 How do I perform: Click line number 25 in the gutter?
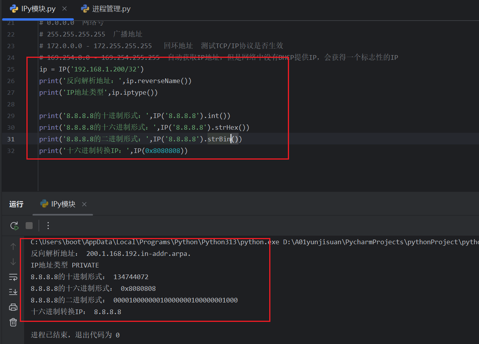coord(11,69)
